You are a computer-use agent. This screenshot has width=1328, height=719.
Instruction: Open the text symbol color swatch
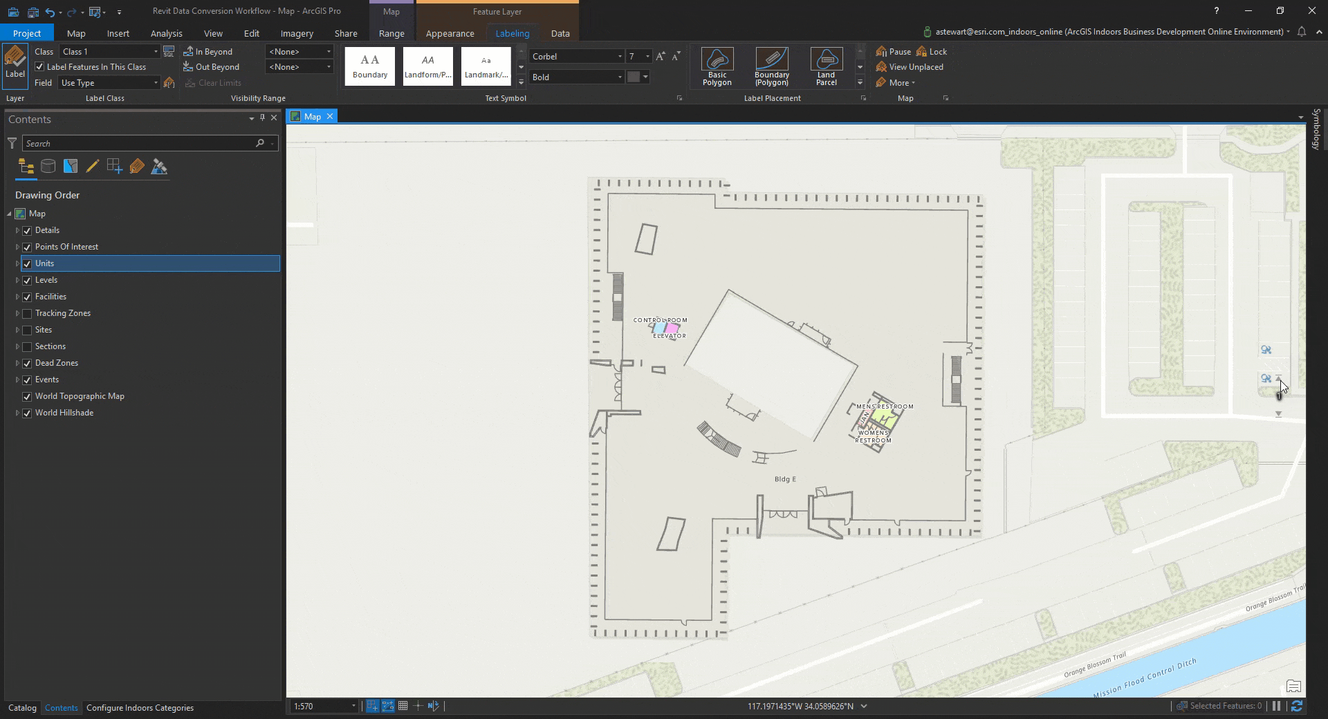pos(635,77)
